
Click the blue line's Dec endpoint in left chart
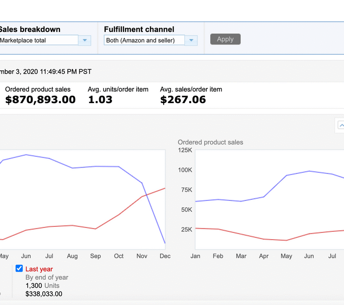[x=165, y=243]
